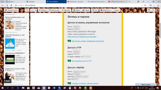Screen dimensions: 161x90
Task: Click the bookmark icon in address bar
Action: 145,5
